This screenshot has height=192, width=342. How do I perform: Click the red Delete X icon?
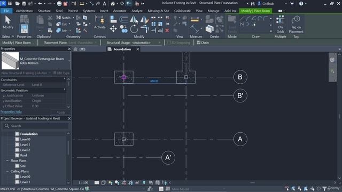167,30
